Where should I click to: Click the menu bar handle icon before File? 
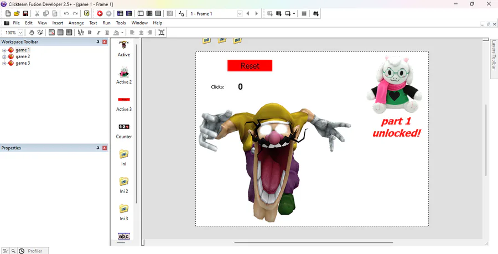tap(6, 23)
